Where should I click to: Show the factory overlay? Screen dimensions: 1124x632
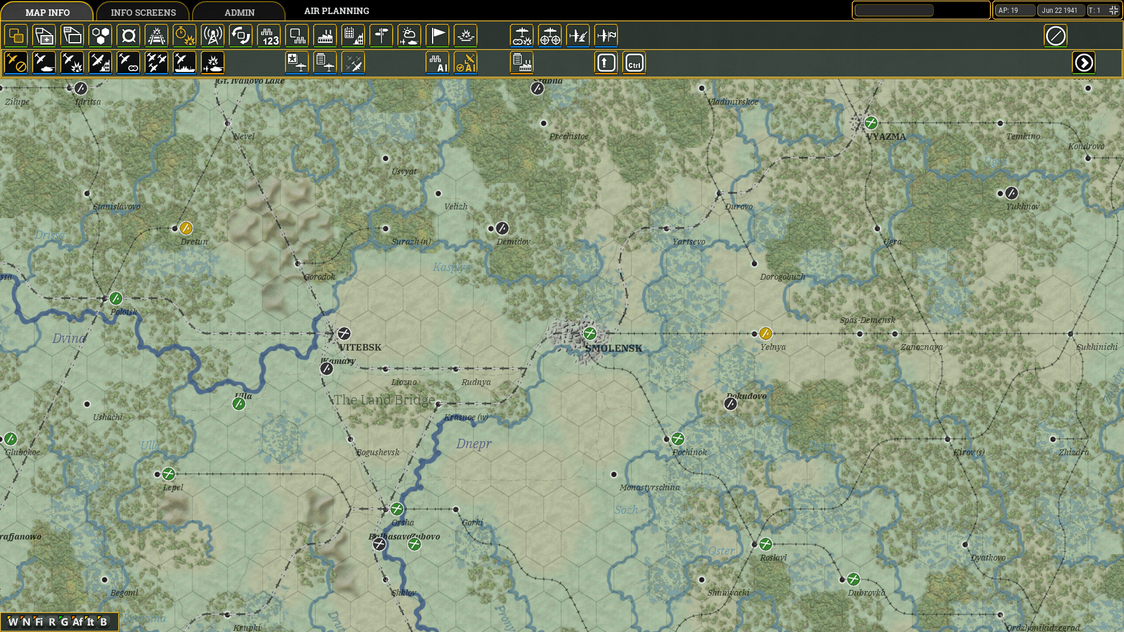pyautogui.click(x=325, y=36)
